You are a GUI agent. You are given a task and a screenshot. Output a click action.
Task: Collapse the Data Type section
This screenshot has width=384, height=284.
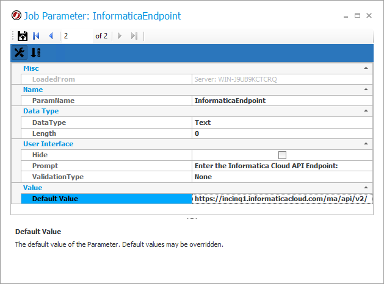tap(366, 111)
